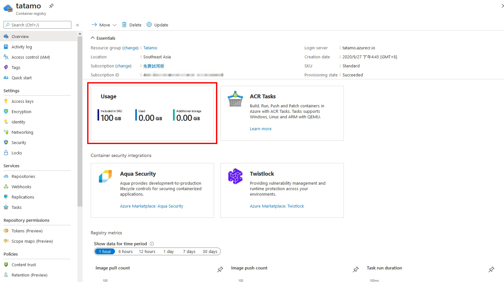Viewport: 504px width, 282px height.
Task: Open the 免費試用版 subscription link
Action: click(154, 66)
